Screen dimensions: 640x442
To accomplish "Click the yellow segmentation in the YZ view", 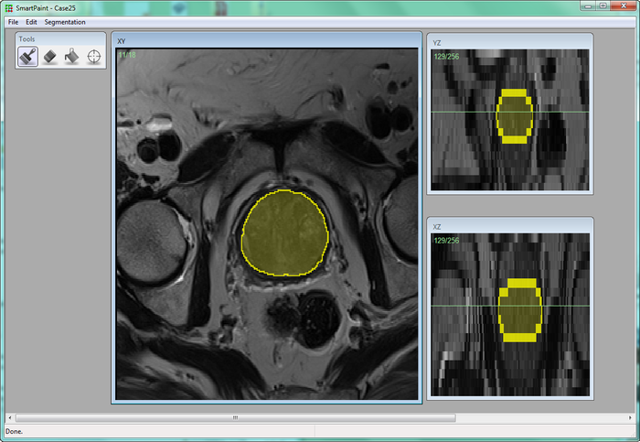I will pyautogui.click(x=514, y=116).
